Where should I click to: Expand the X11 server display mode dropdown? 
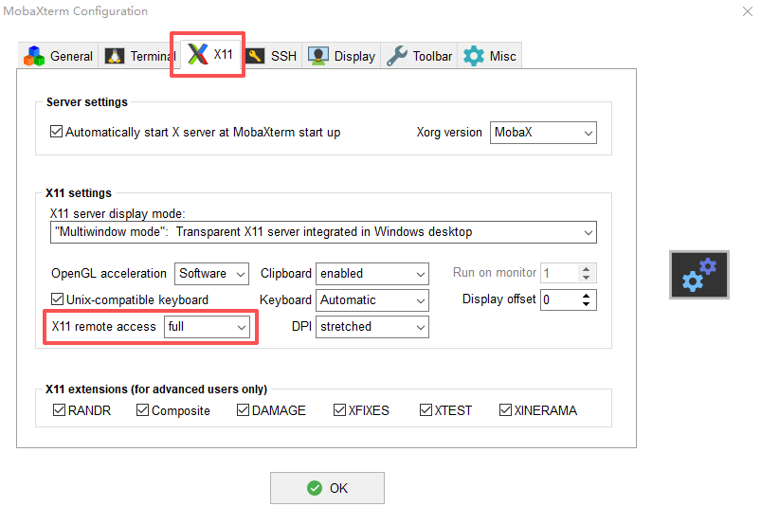(x=323, y=232)
